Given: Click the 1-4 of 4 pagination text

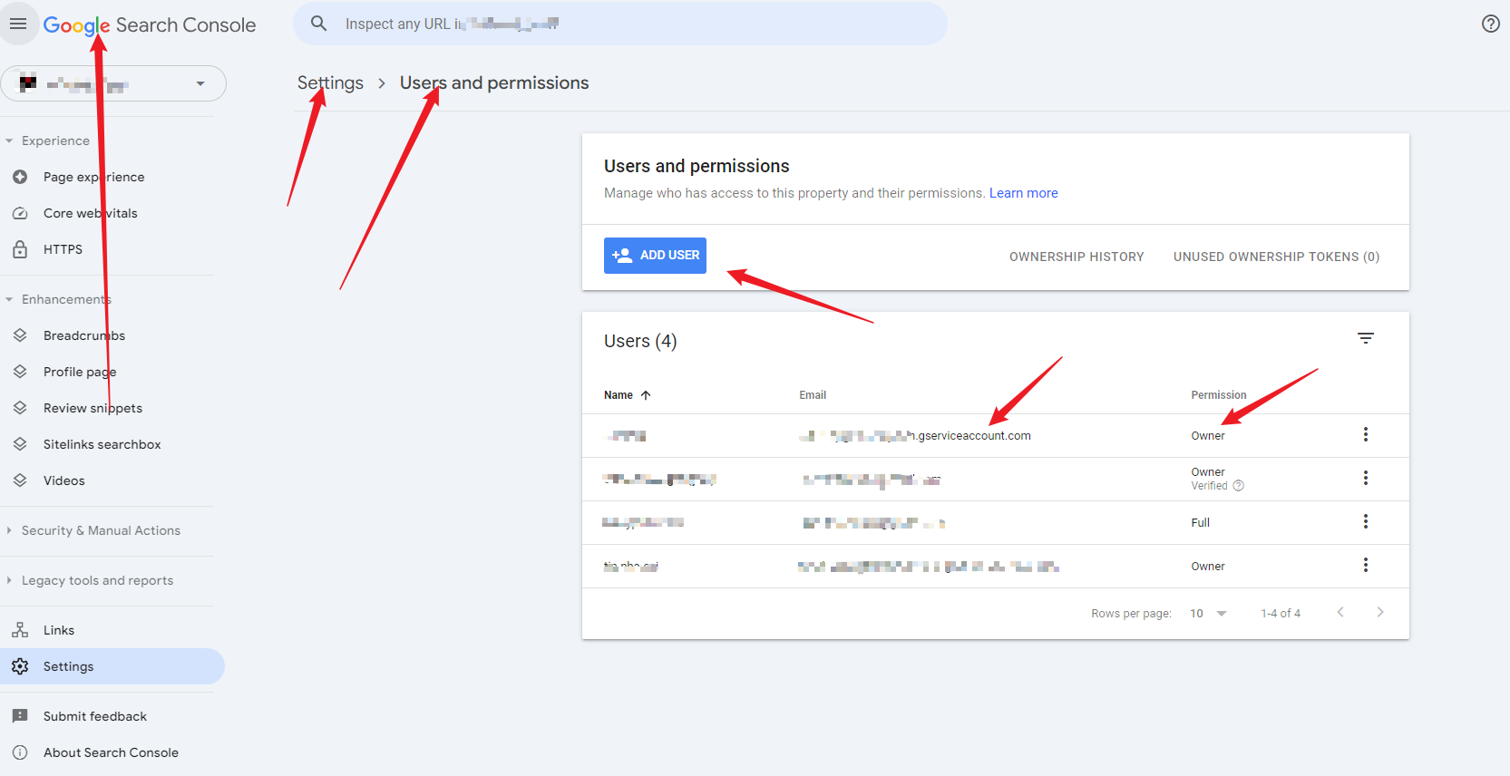Looking at the screenshot, I should pyautogui.click(x=1281, y=614).
